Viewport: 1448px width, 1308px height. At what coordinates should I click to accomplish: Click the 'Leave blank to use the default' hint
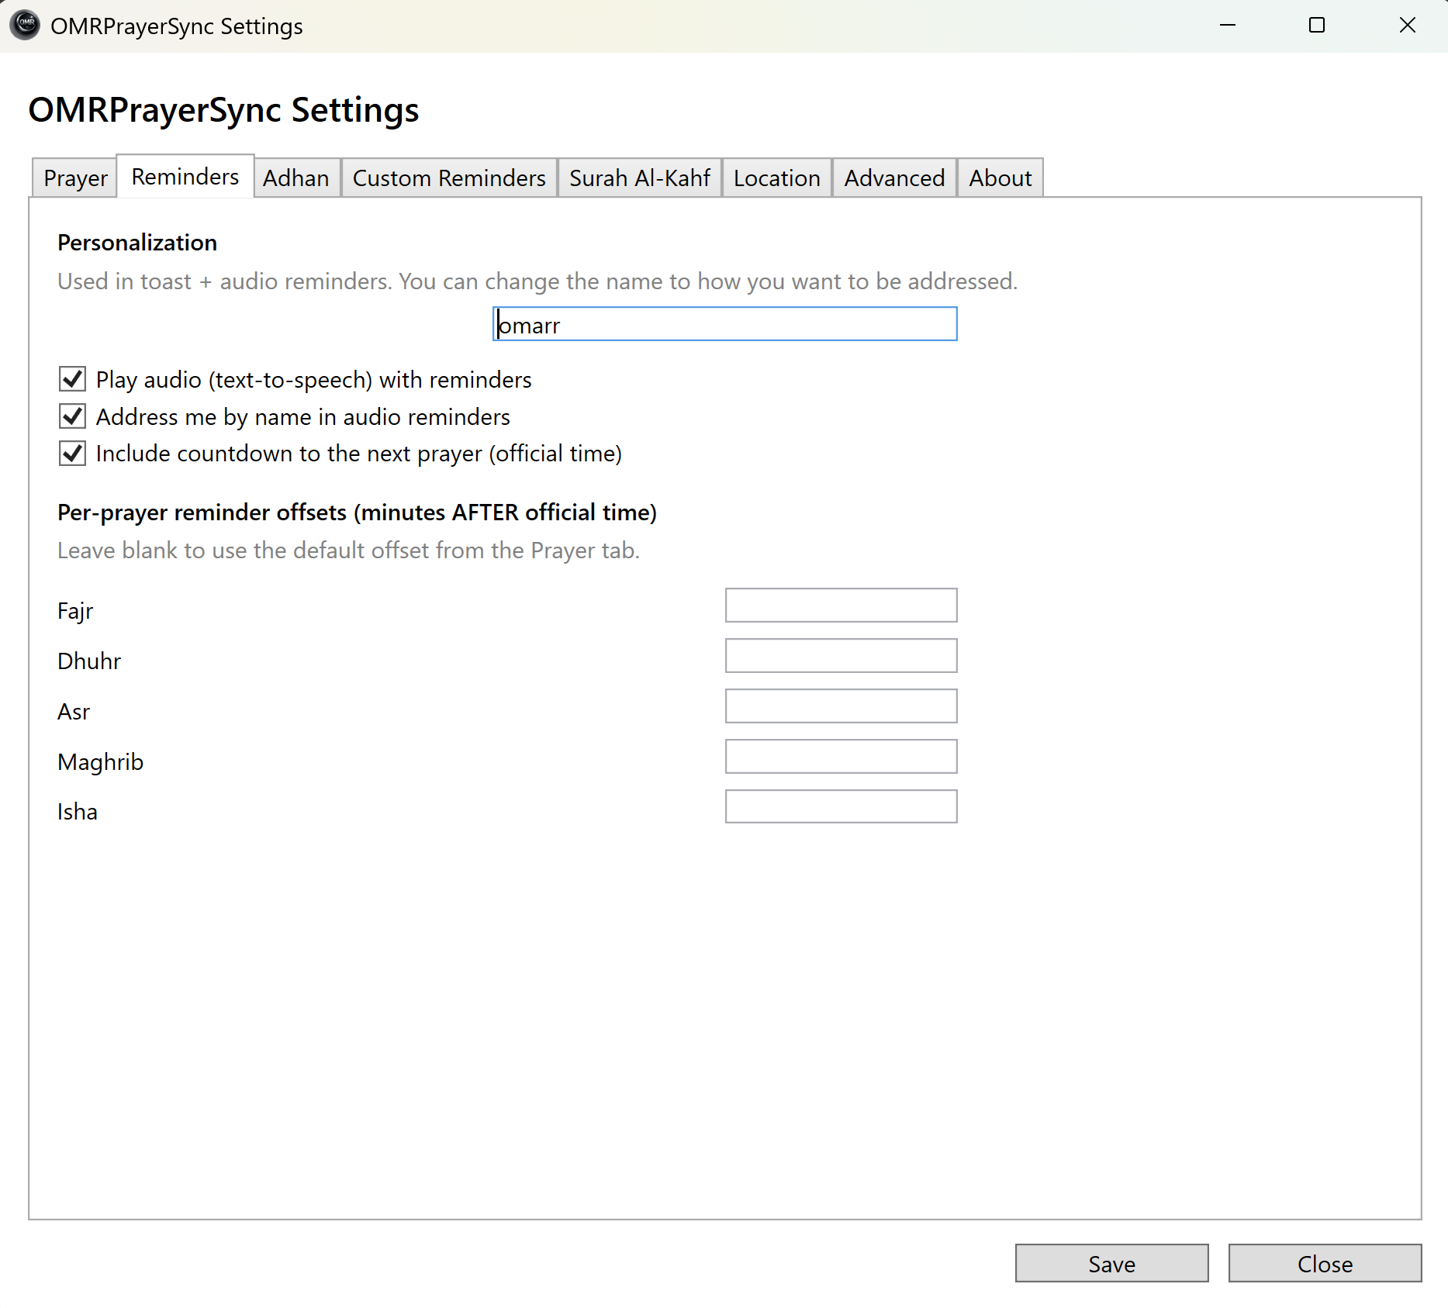(348, 550)
